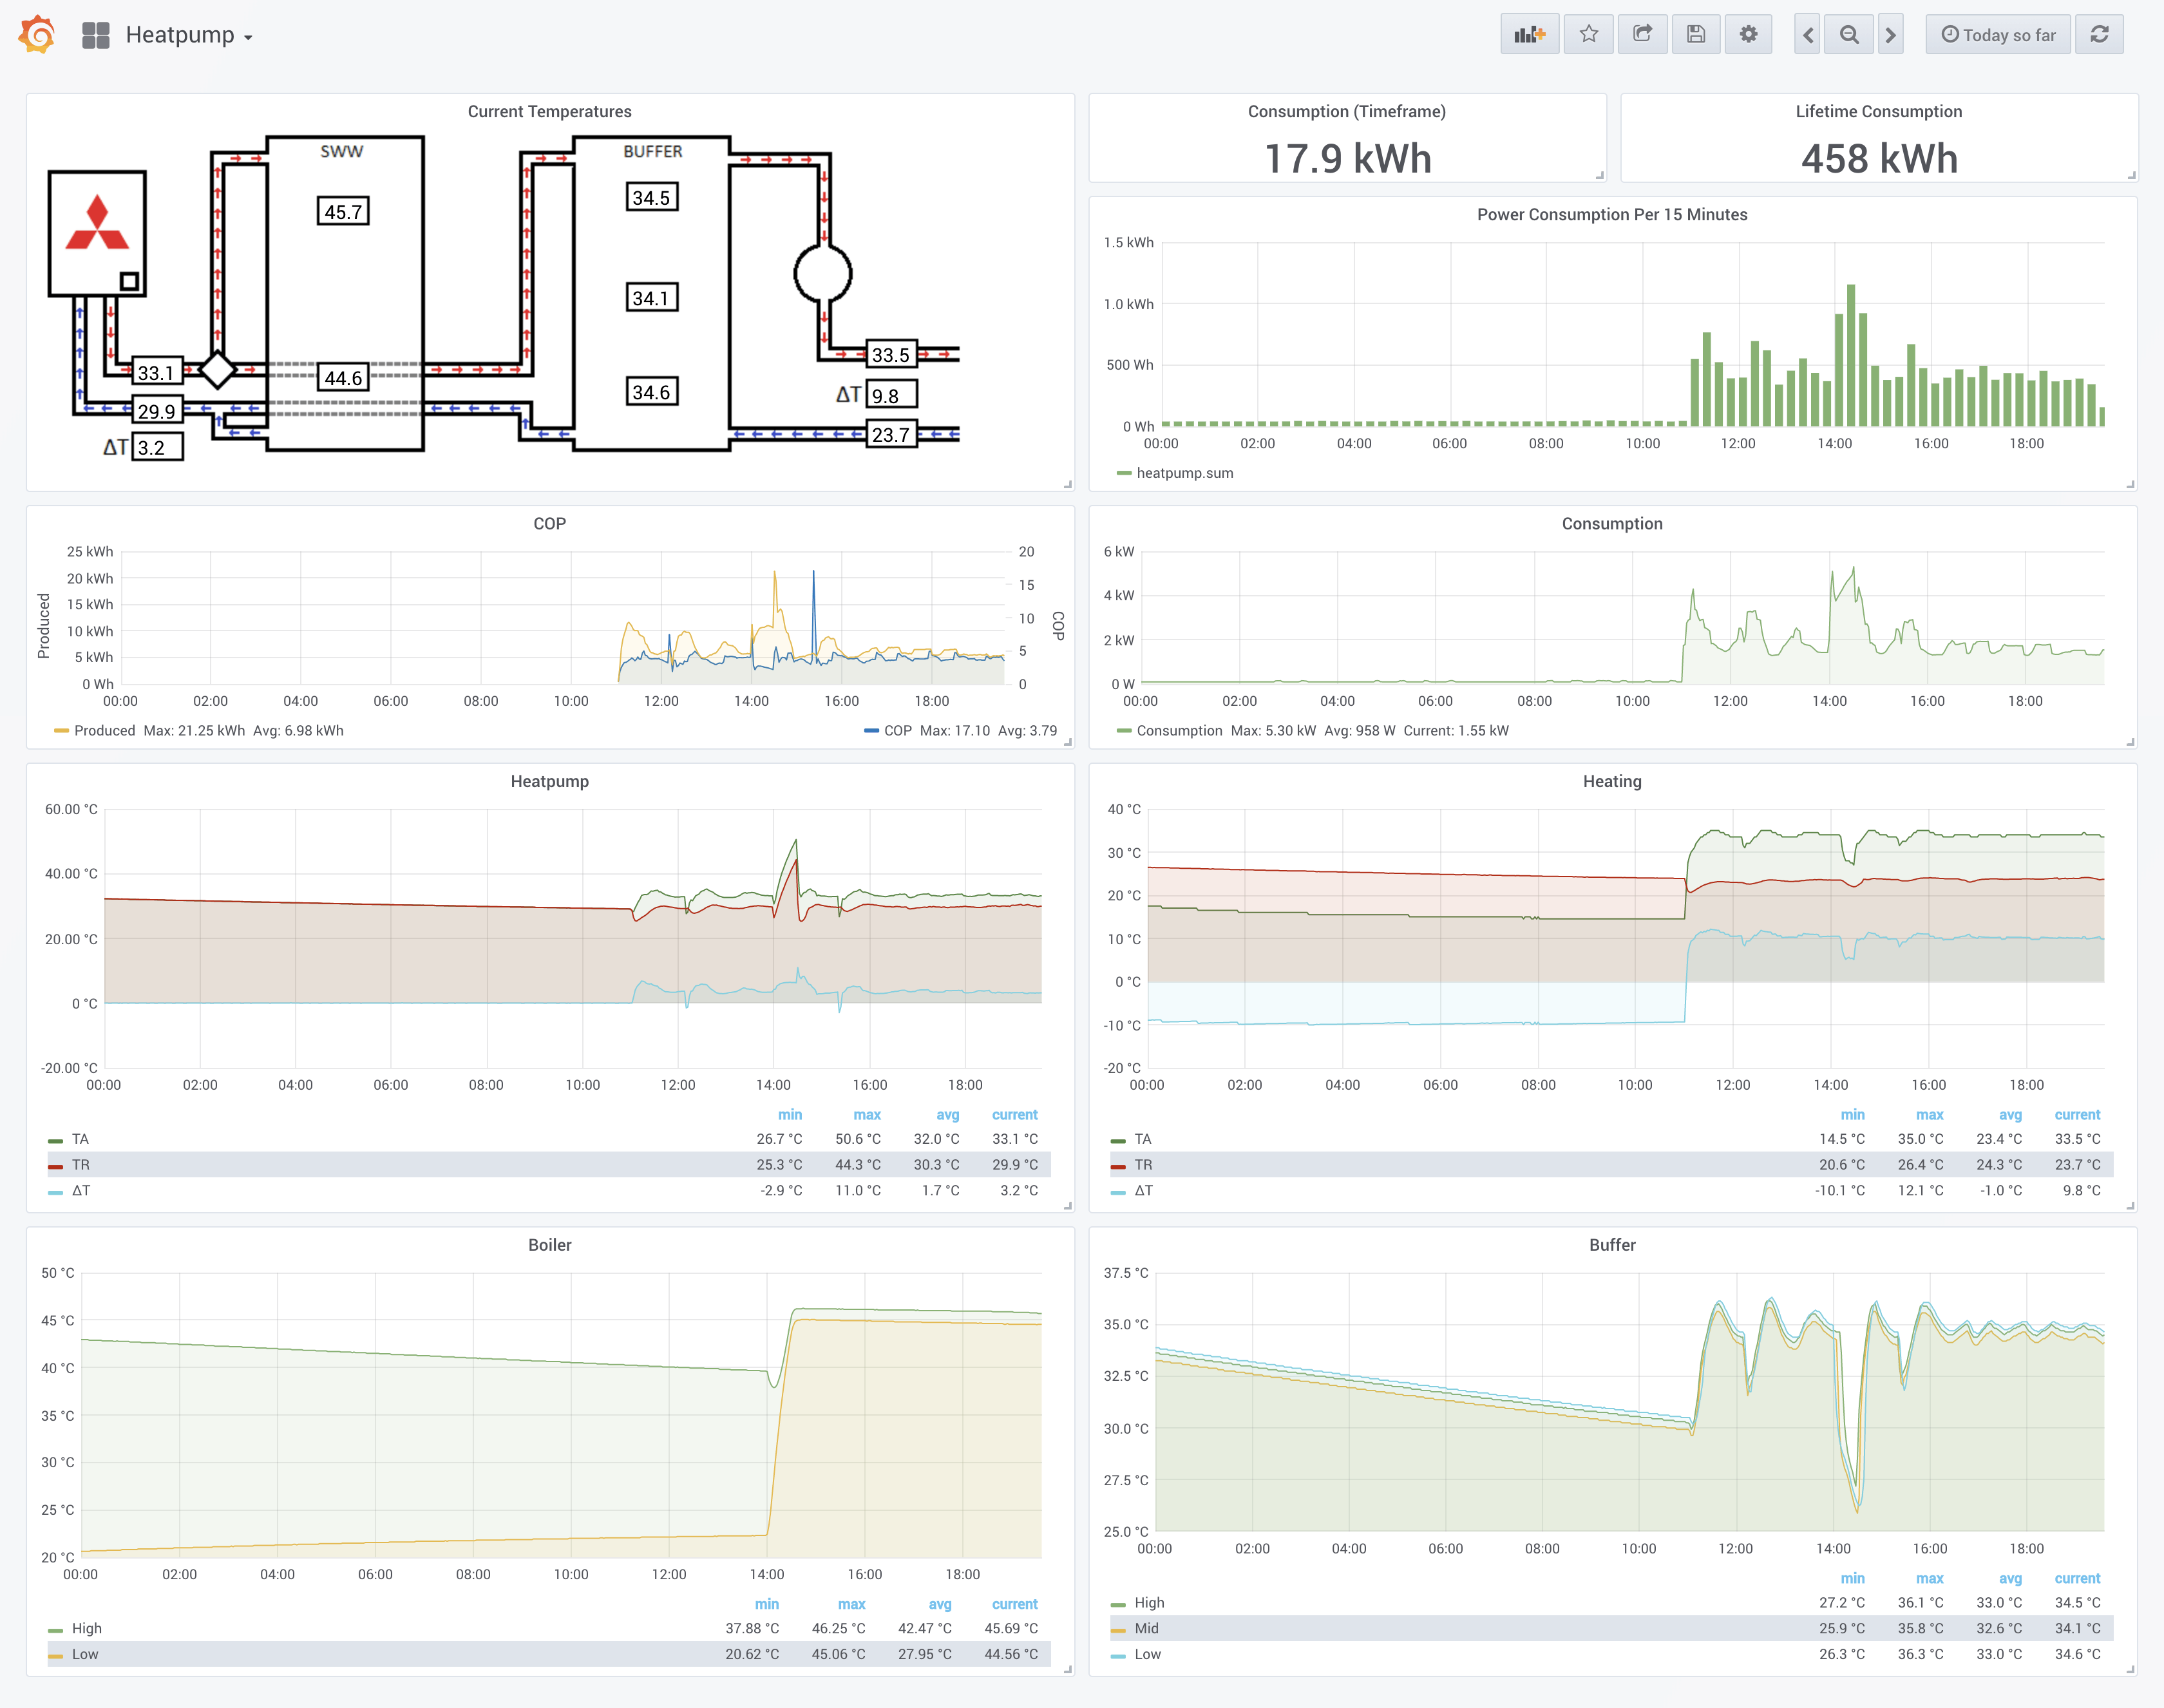Click the 17.9 kWh consumption value
The width and height of the screenshot is (2164, 1708).
pos(1347,158)
